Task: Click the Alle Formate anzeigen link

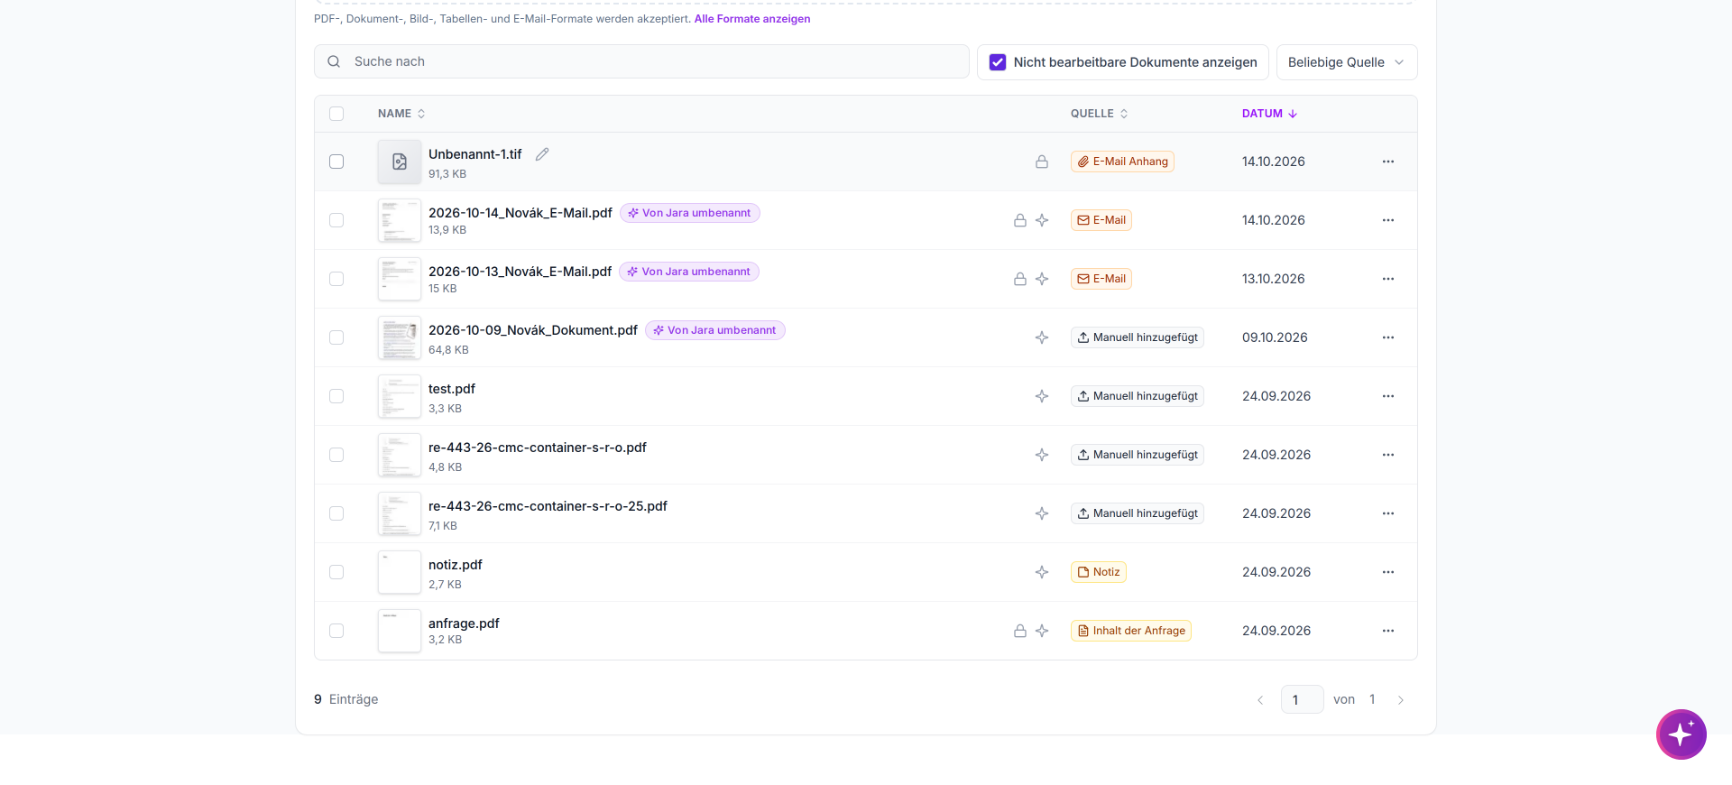Action: tap(752, 19)
